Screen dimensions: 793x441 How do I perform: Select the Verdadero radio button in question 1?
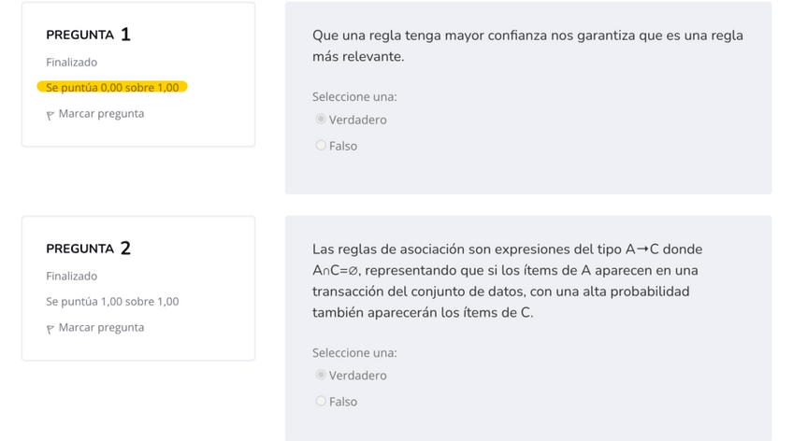pyautogui.click(x=321, y=119)
